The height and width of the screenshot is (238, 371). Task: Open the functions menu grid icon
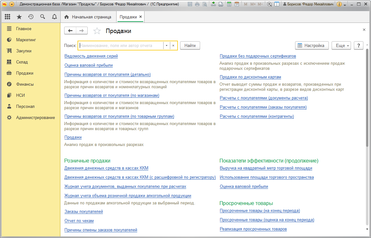click(x=7, y=17)
